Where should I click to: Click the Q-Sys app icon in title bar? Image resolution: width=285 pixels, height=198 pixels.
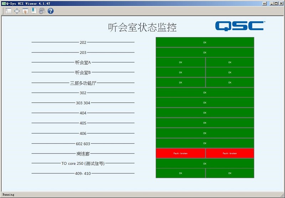coord(4,4)
